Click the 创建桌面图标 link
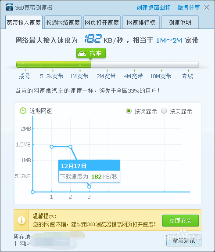215x252 pixels. point(154,7)
